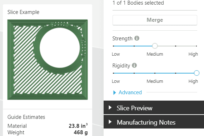
Task: Set Rigidity slider to Medium tick
Action: 155,73
